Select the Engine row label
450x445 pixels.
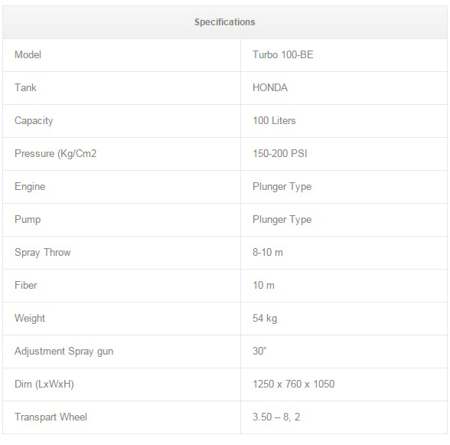[30, 187]
